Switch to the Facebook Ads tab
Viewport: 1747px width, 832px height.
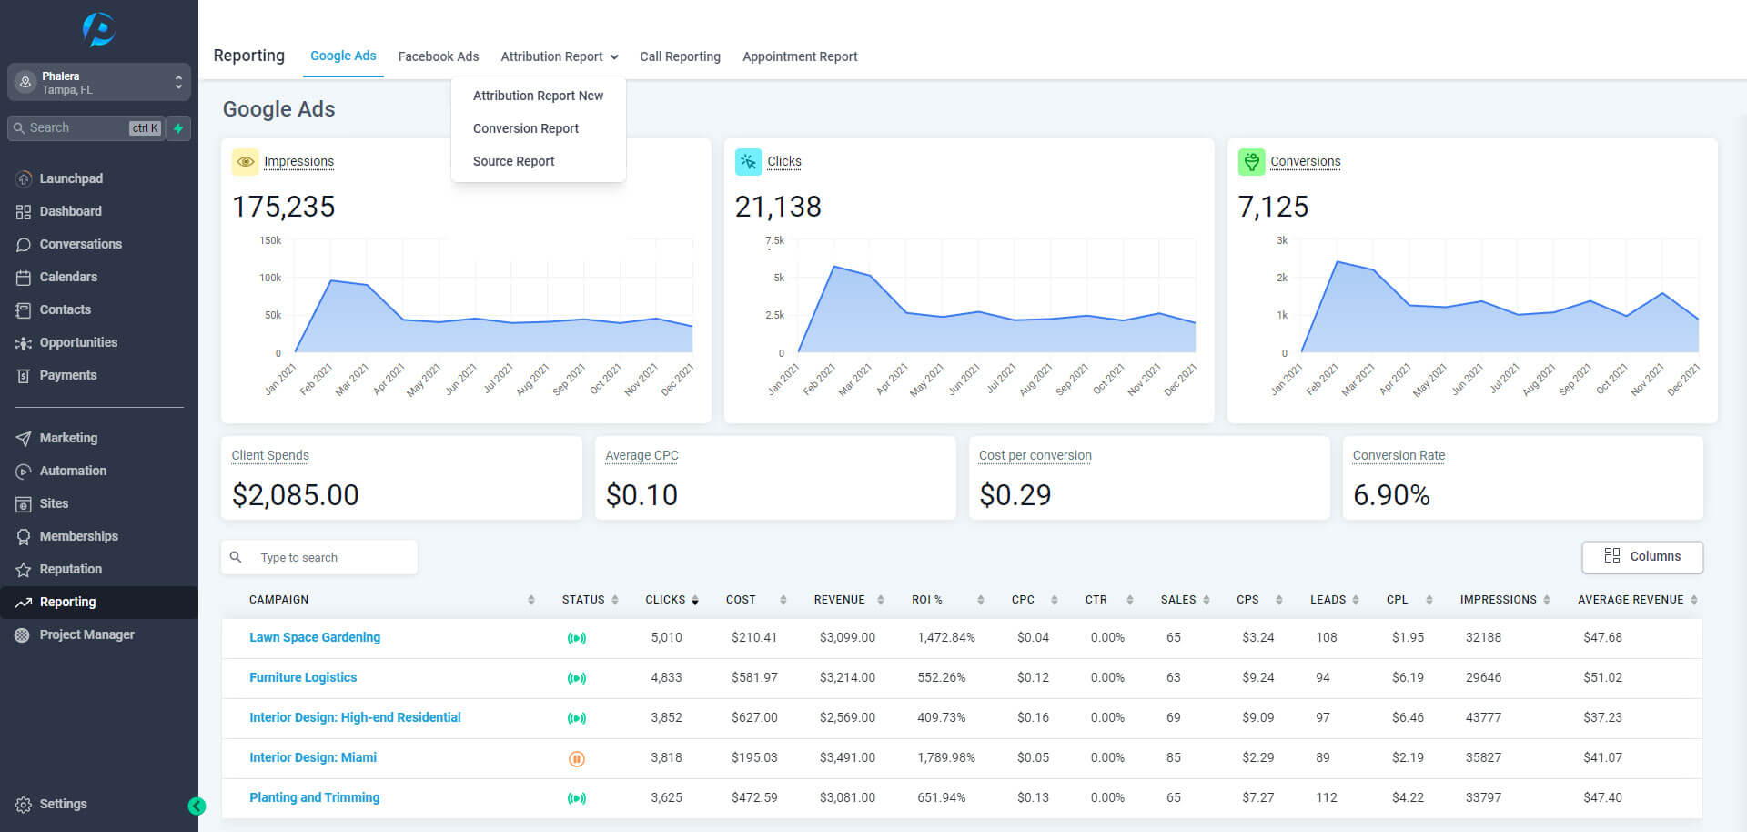[x=439, y=56]
